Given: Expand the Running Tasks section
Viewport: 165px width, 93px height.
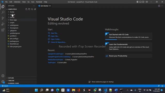Looking at the screenshot, I should (21, 83).
